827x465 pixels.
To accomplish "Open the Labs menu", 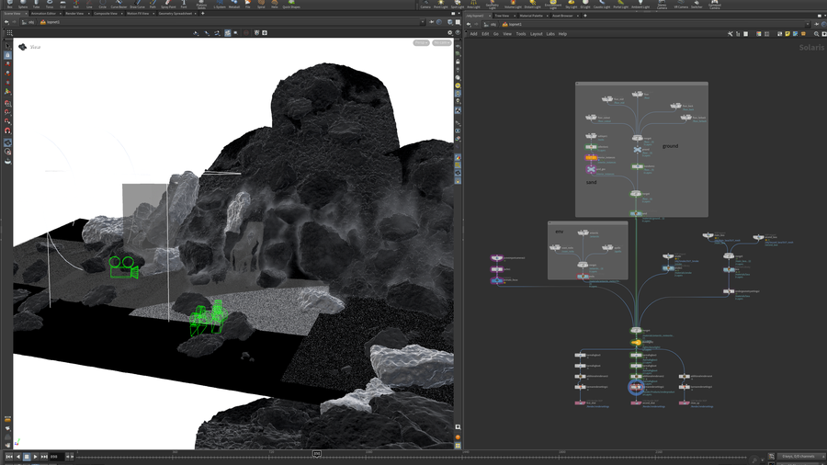I will point(550,34).
